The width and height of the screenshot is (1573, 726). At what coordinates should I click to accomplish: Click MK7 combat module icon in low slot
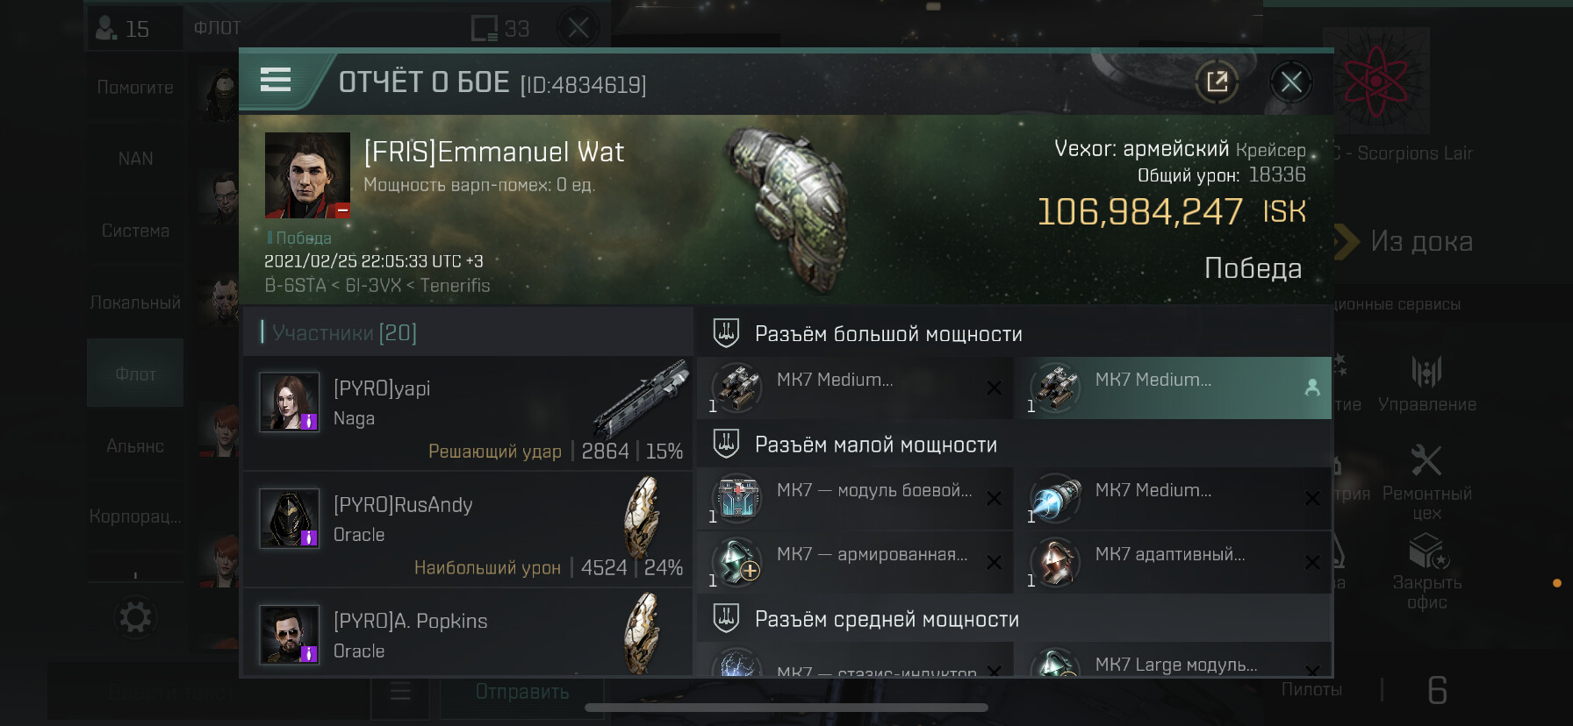pyautogui.click(x=736, y=498)
